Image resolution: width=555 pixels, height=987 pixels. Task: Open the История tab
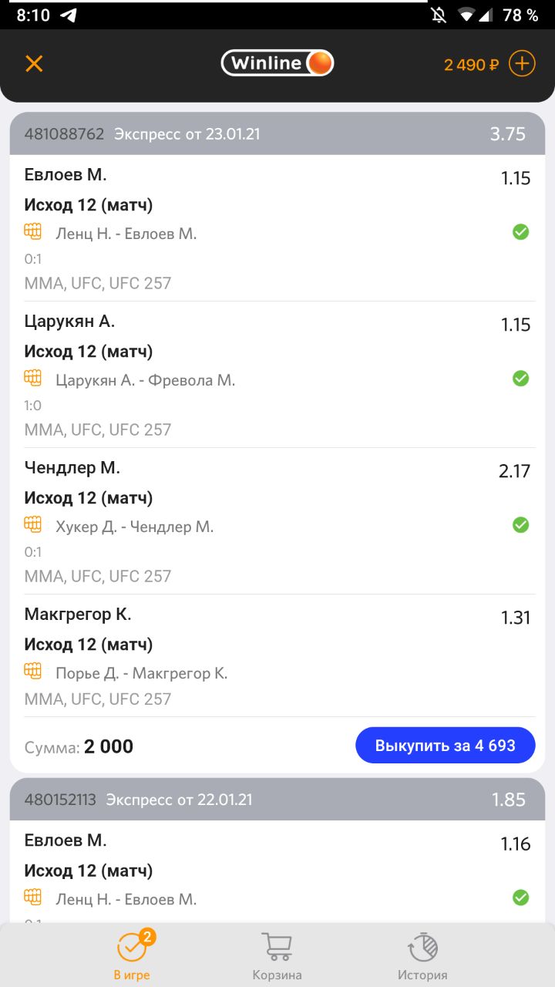tap(422, 955)
